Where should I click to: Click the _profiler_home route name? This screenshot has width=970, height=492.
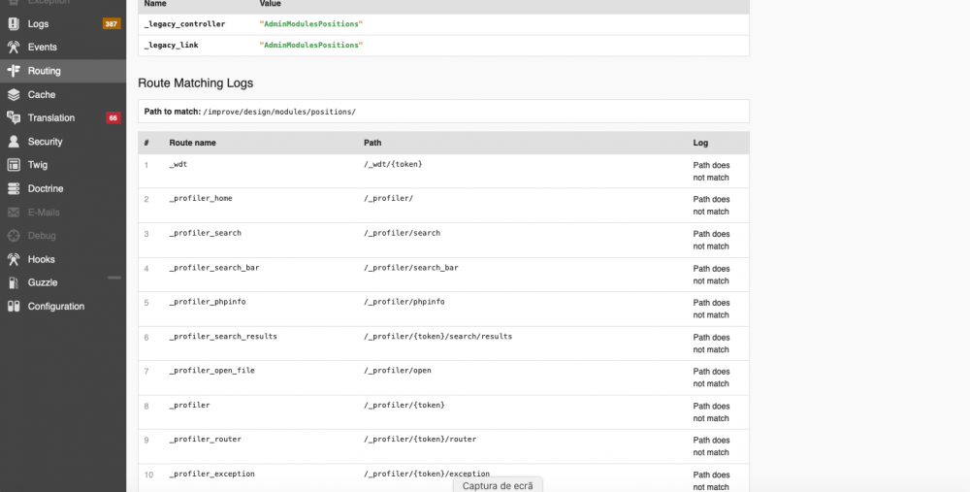201,199
